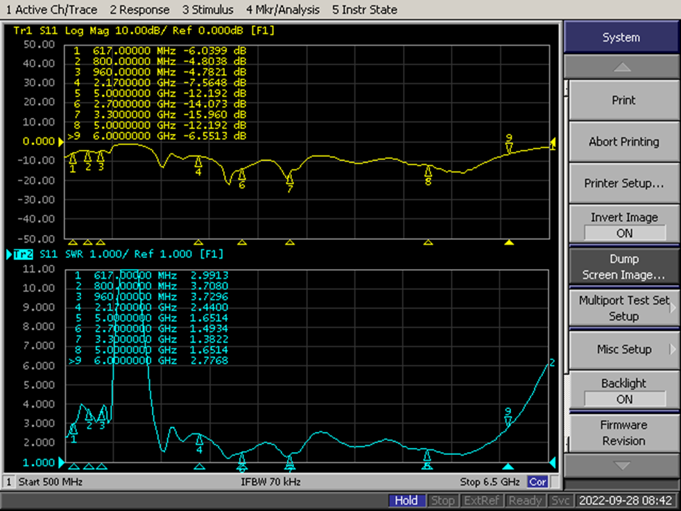This screenshot has height=511, width=681.
Task: Click the Svc status indicator
Action: coord(560,501)
